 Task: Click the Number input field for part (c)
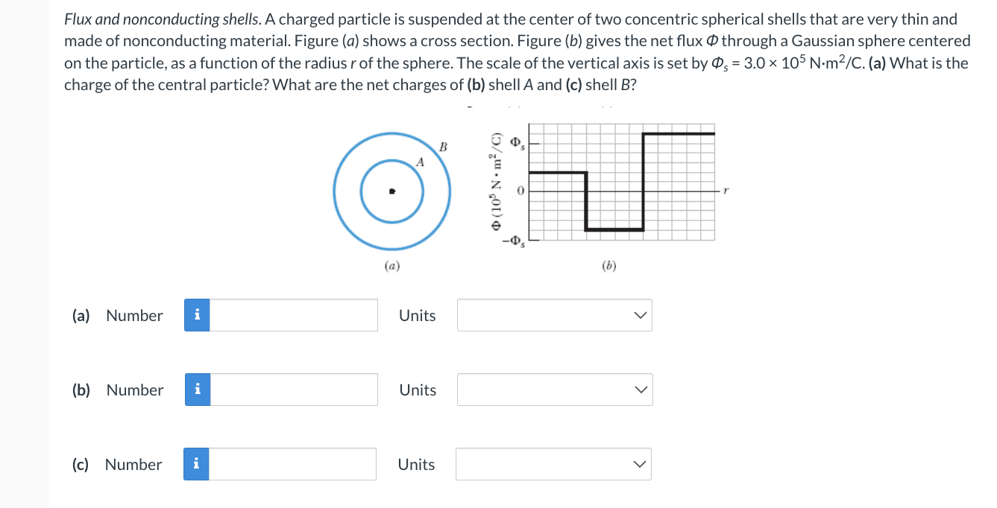[x=293, y=464]
